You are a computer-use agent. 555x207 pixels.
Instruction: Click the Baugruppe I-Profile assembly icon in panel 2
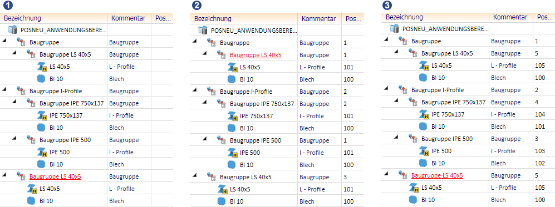tap(212, 92)
